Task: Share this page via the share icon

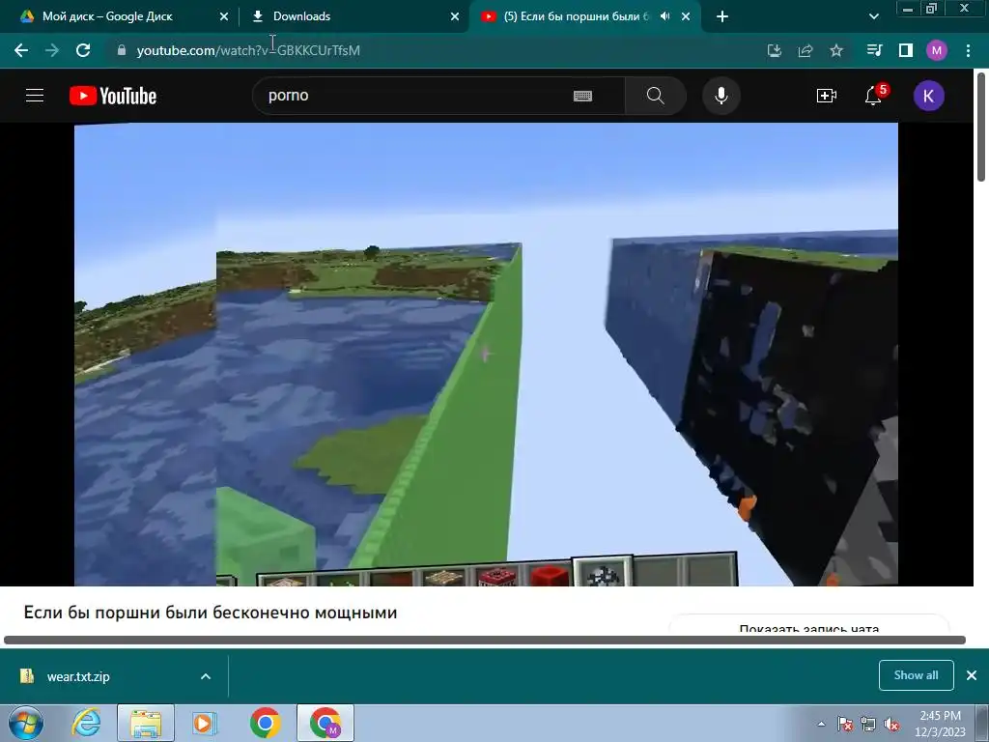Action: (x=805, y=50)
